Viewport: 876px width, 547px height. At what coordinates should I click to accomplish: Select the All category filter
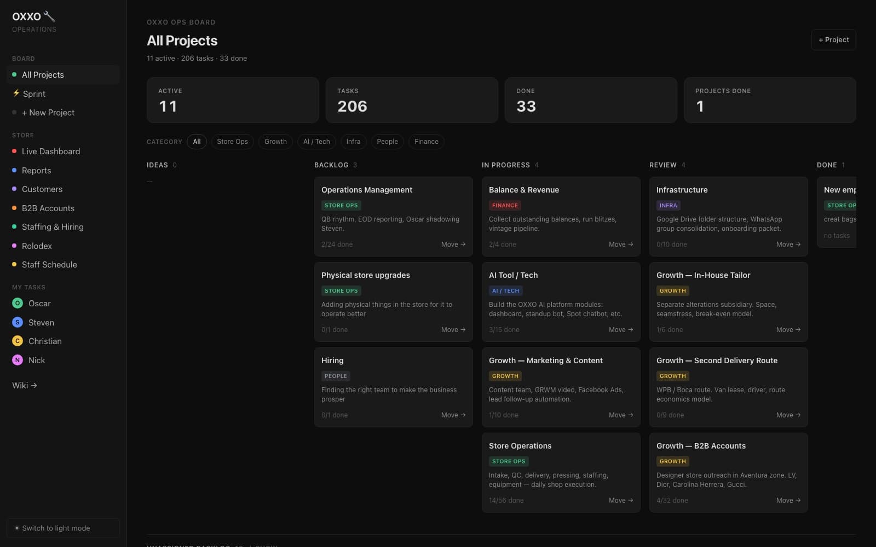coord(197,142)
